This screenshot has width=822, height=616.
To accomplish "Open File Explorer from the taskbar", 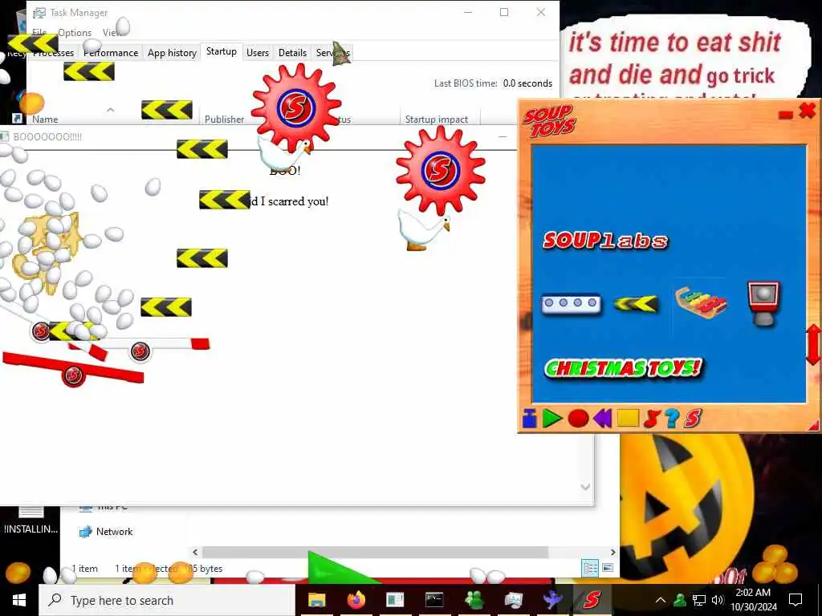I will pyautogui.click(x=316, y=600).
